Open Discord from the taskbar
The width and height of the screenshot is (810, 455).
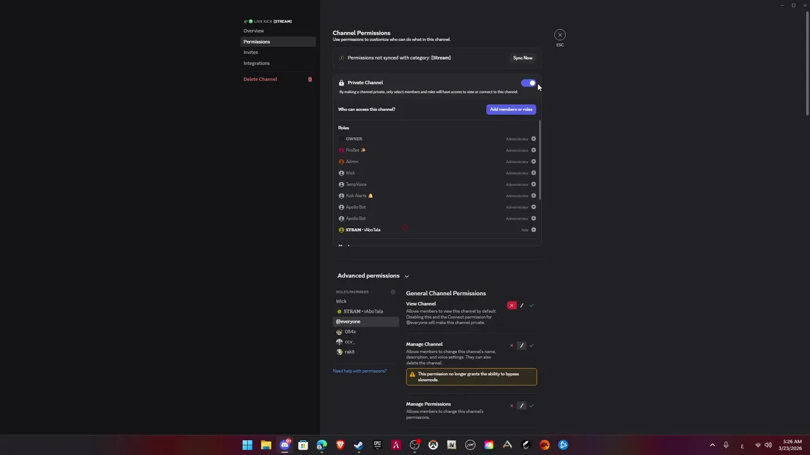(285, 445)
